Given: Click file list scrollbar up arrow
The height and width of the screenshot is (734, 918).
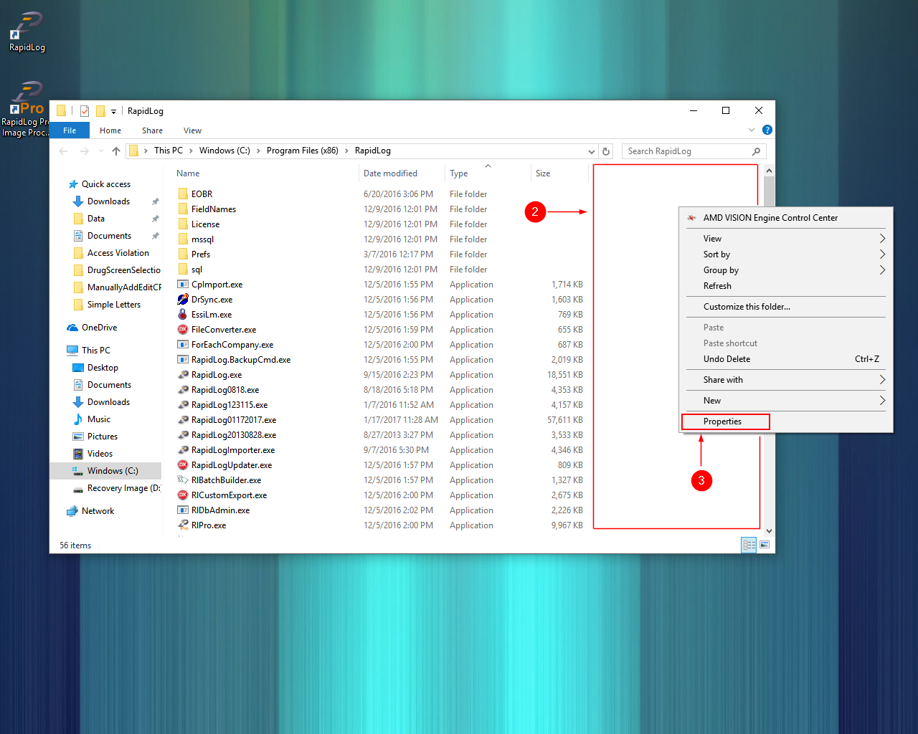Looking at the screenshot, I should [x=769, y=171].
